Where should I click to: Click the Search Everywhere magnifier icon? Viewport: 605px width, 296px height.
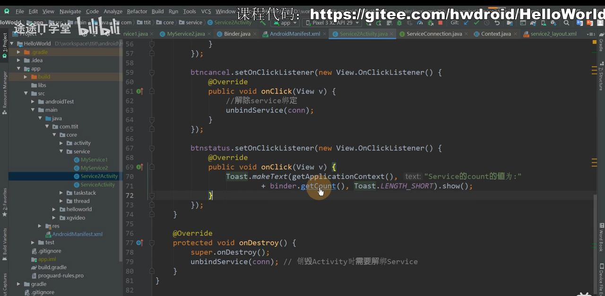coord(566,22)
